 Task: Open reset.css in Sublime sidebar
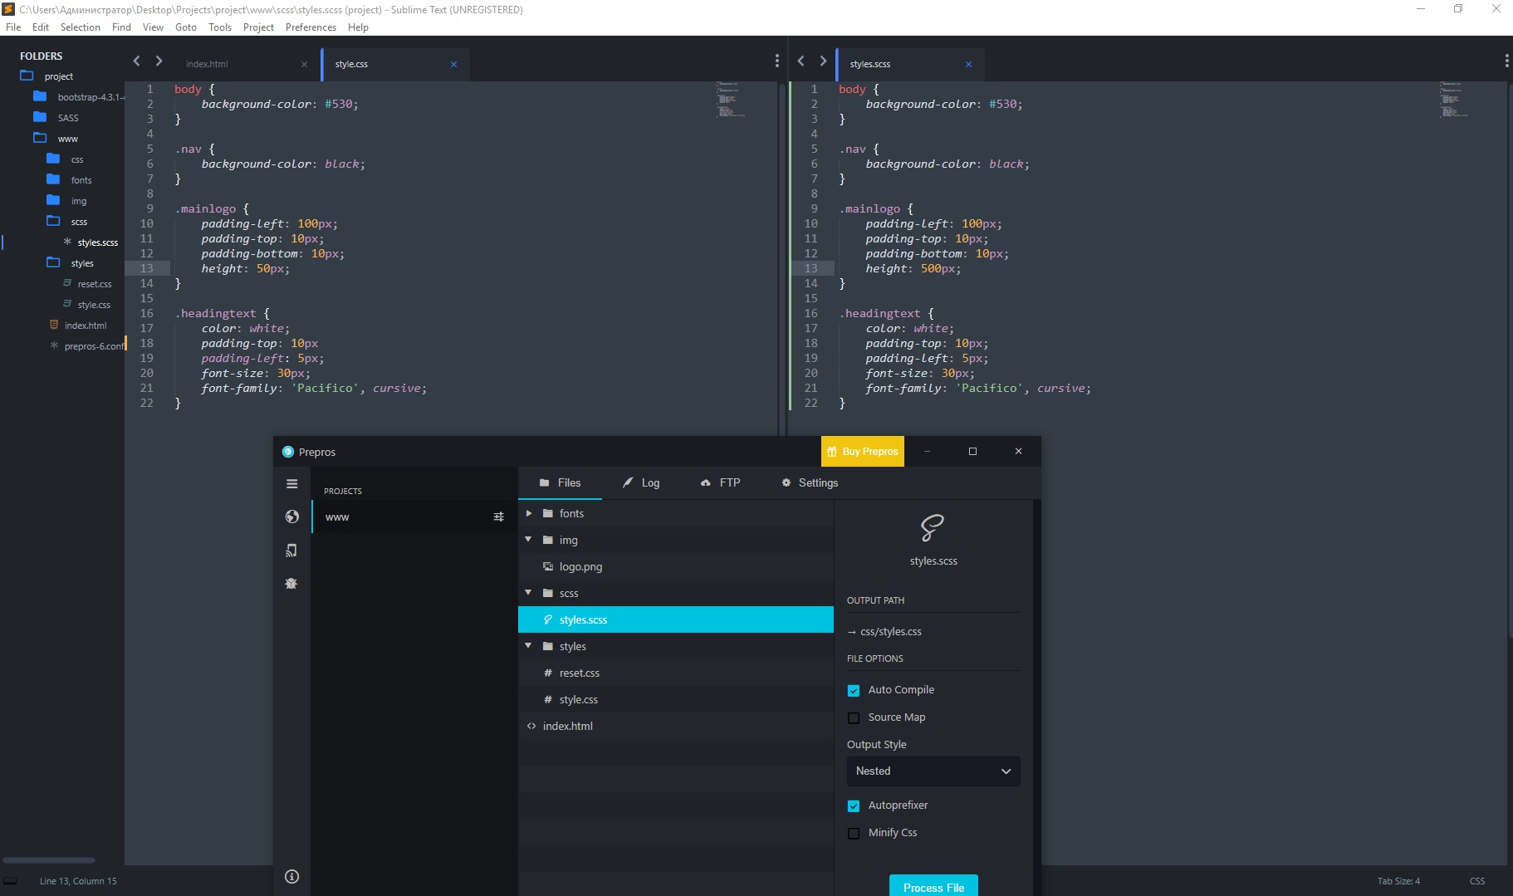coord(94,284)
